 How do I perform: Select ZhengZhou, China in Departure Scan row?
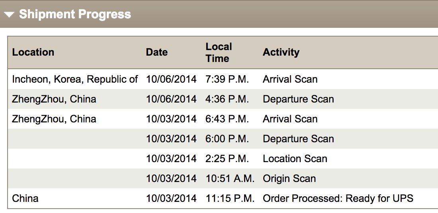click(x=54, y=99)
